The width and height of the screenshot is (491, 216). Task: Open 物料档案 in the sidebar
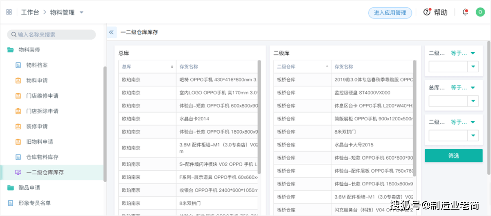pos(37,65)
